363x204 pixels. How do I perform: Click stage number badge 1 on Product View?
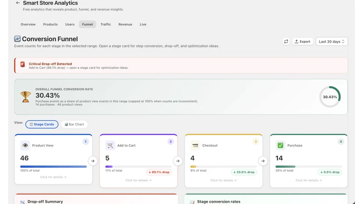click(x=85, y=141)
